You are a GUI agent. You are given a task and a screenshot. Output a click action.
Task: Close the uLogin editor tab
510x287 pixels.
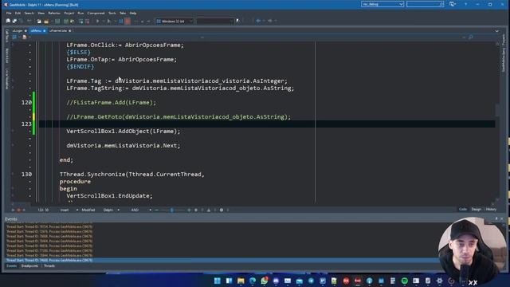[25, 30]
